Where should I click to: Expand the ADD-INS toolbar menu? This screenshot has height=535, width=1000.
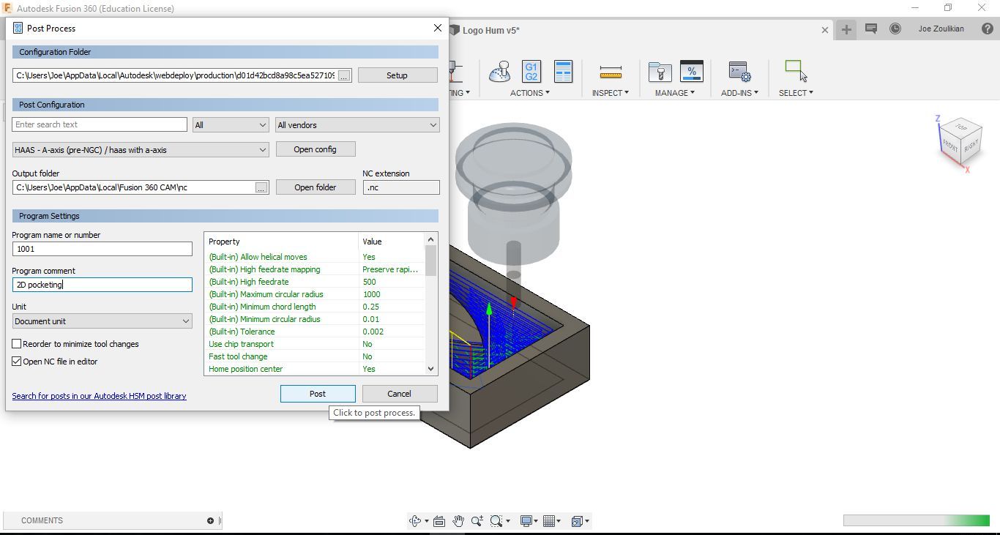[739, 93]
